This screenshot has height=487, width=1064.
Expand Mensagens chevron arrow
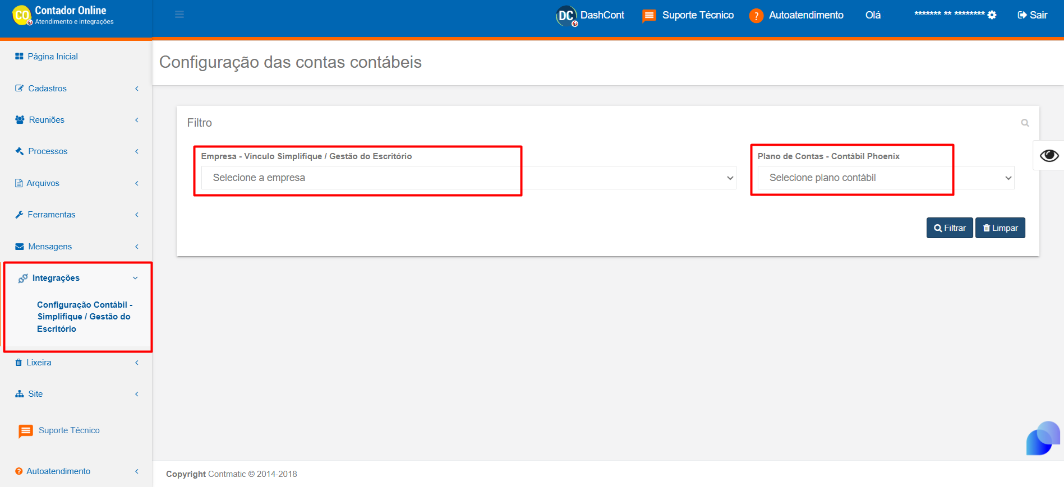[x=136, y=247]
